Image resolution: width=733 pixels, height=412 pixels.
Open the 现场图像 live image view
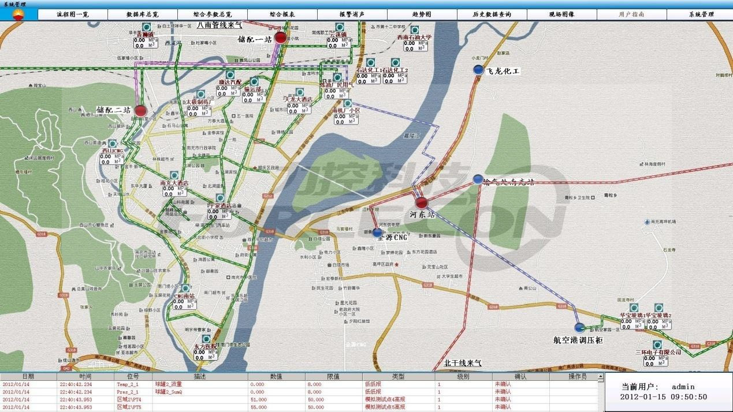561,14
